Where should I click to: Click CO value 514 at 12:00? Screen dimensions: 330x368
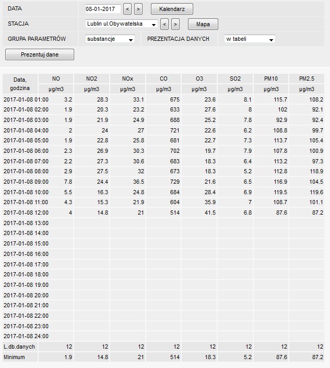tap(175, 213)
